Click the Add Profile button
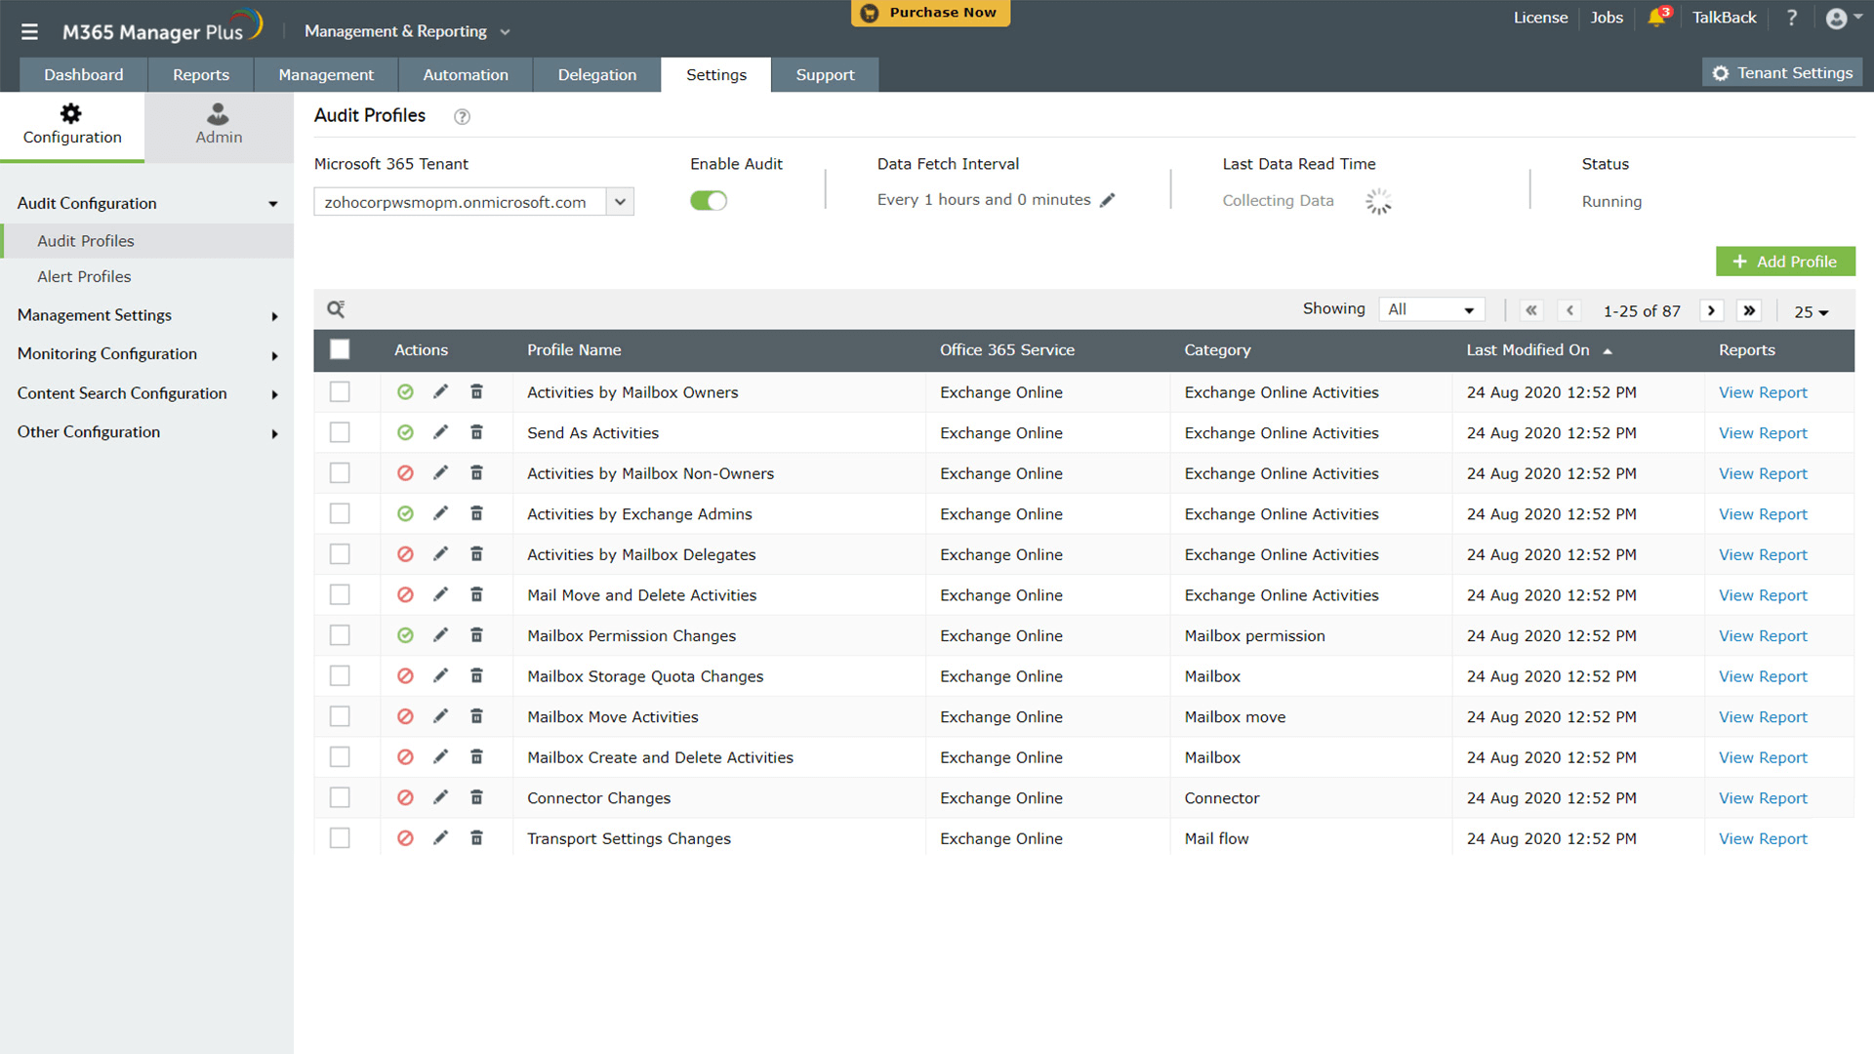This screenshot has width=1874, height=1054. tap(1784, 262)
